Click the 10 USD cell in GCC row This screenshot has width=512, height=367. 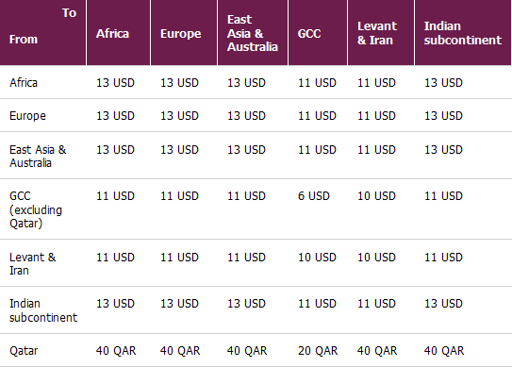coord(376,196)
